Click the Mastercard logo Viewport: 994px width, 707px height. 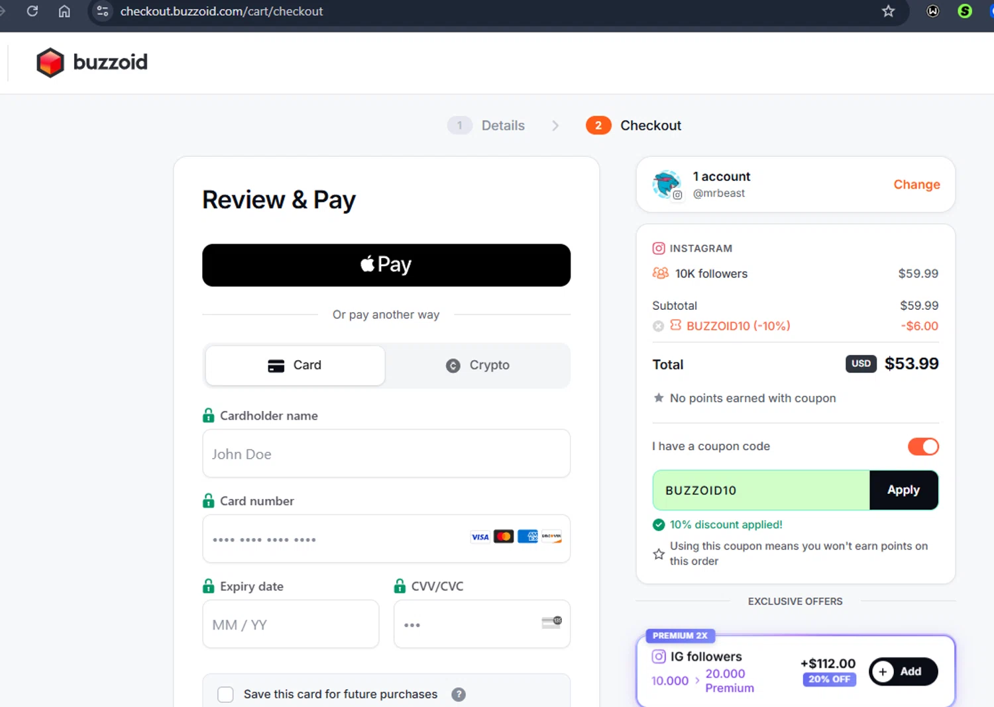click(504, 536)
